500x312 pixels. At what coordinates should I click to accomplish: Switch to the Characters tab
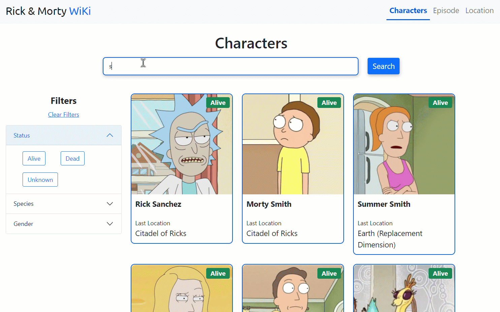[x=408, y=11]
